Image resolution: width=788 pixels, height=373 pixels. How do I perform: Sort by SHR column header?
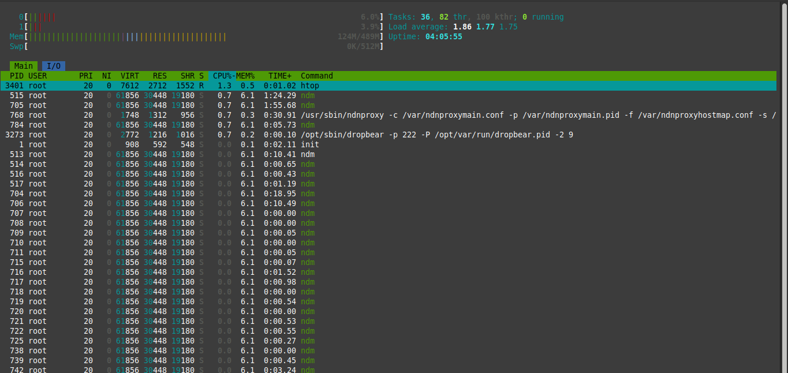tap(188, 76)
